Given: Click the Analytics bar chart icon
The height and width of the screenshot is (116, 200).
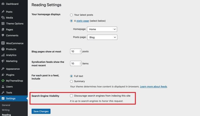Looking at the screenshot, I should (3, 55).
